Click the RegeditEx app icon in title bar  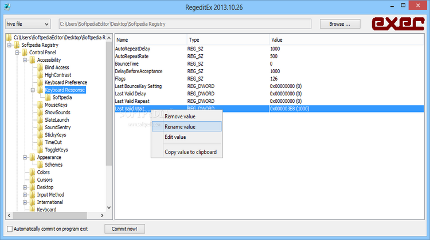(x=7, y=7)
